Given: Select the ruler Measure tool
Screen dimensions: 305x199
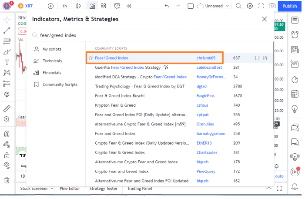Looking at the screenshot, I should pos(7,108).
